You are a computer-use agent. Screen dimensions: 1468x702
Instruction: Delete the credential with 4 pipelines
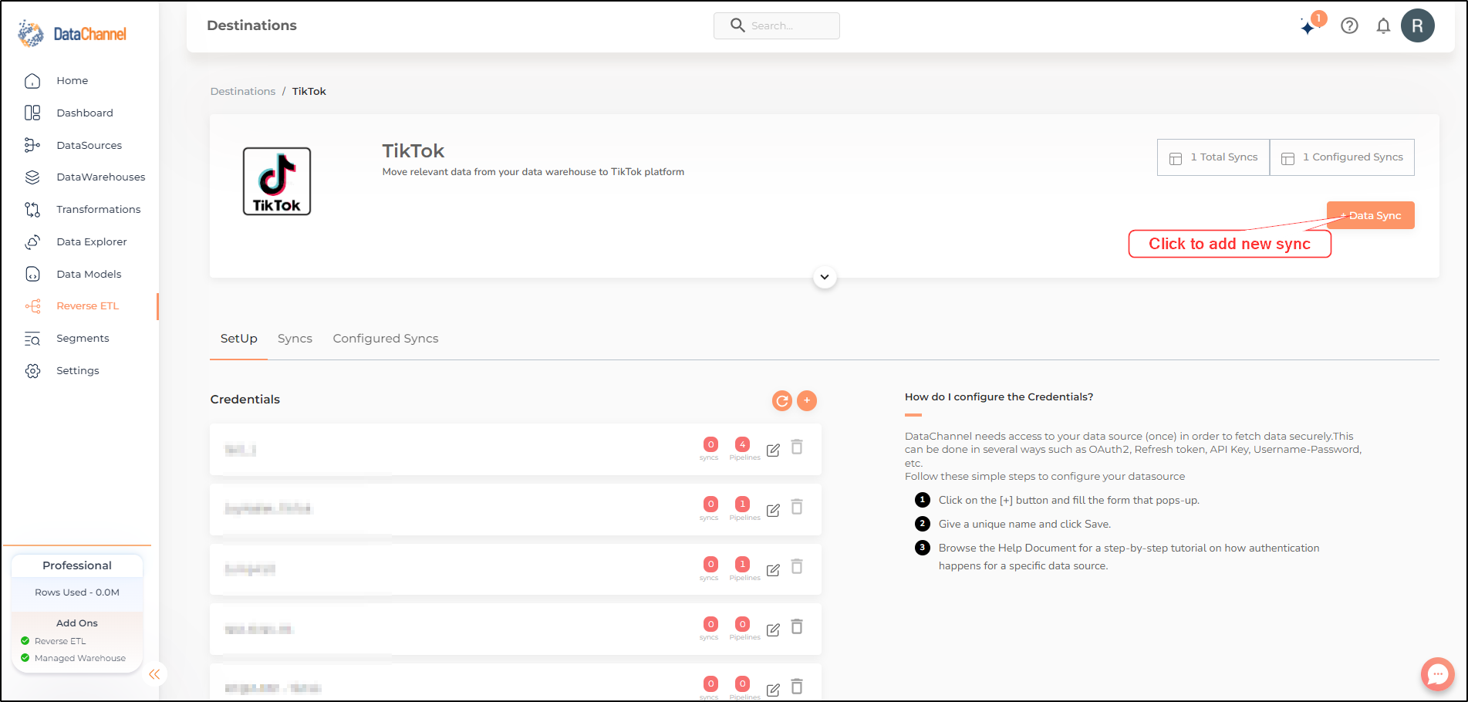(797, 447)
